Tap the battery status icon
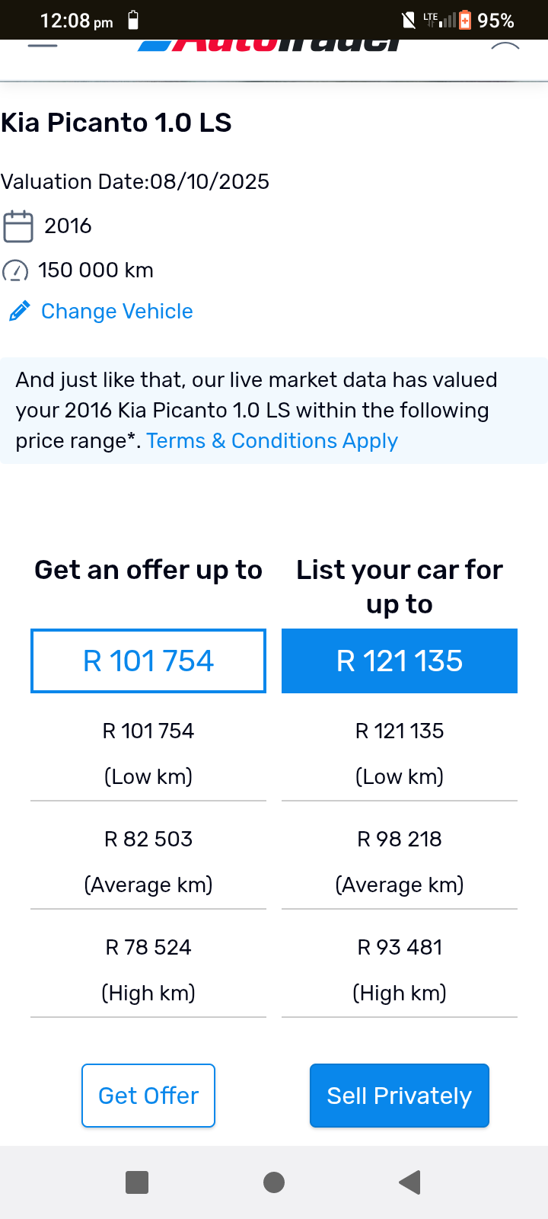The width and height of the screenshot is (548, 1219). [134, 20]
